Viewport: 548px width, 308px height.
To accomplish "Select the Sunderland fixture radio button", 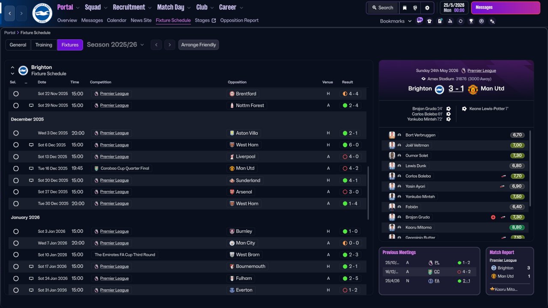I will (x=16, y=181).
